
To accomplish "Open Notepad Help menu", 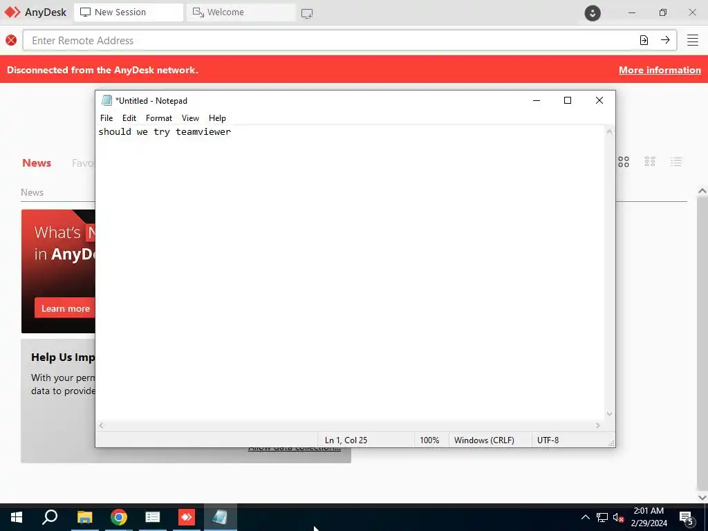I will (x=217, y=118).
